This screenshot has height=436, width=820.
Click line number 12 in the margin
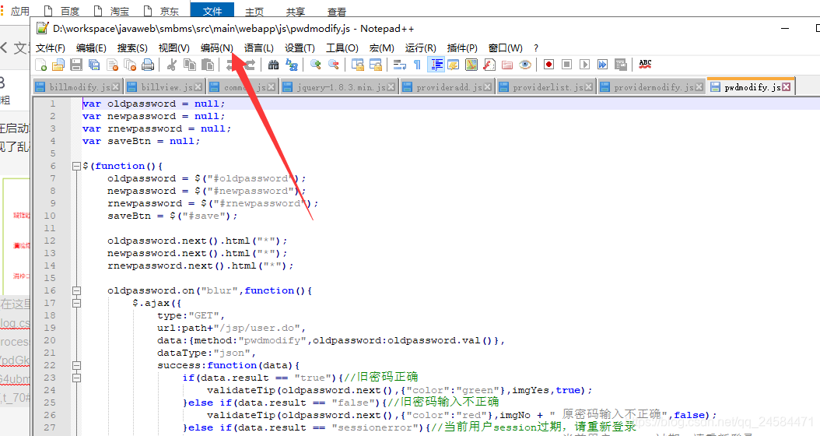(x=51, y=241)
